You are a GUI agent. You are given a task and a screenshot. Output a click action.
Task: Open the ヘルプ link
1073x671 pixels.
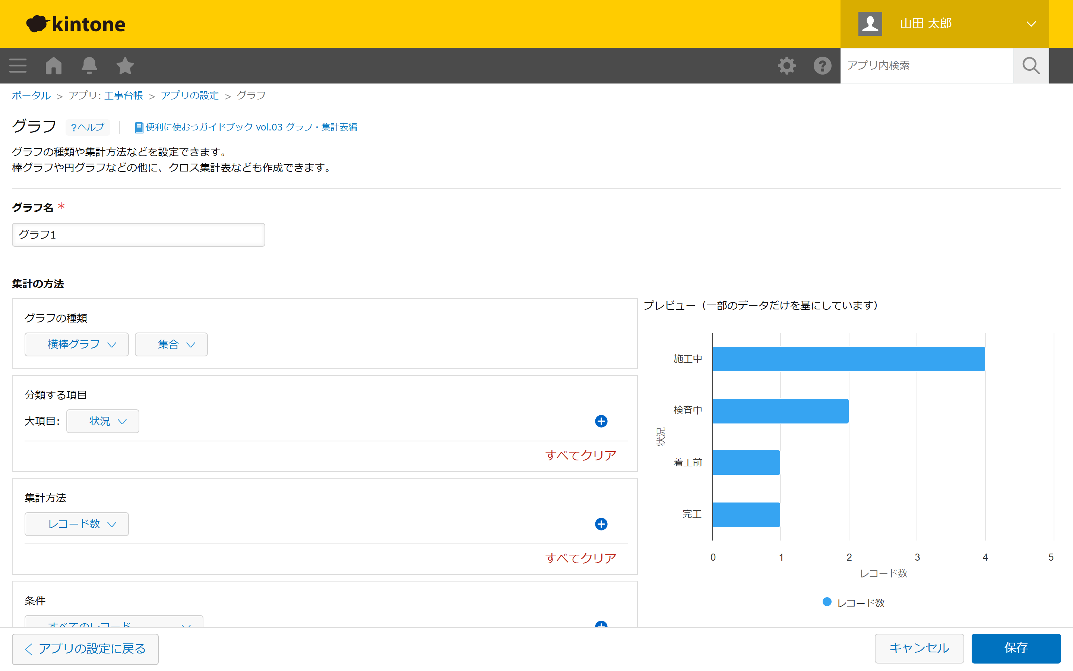(87, 127)
